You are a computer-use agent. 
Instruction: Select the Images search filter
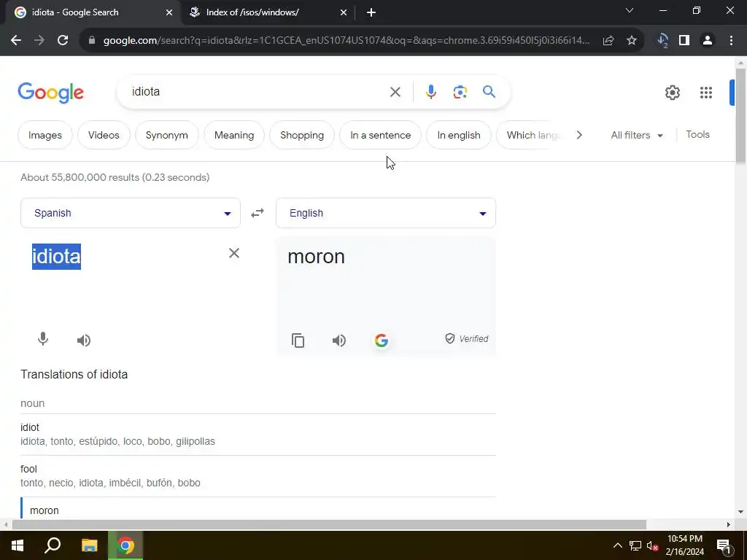coord(44,135)
